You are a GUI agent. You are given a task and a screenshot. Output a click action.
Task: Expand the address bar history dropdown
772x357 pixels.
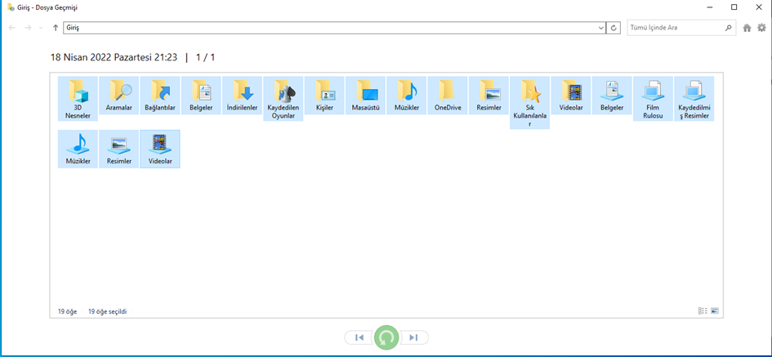[600, 28]
